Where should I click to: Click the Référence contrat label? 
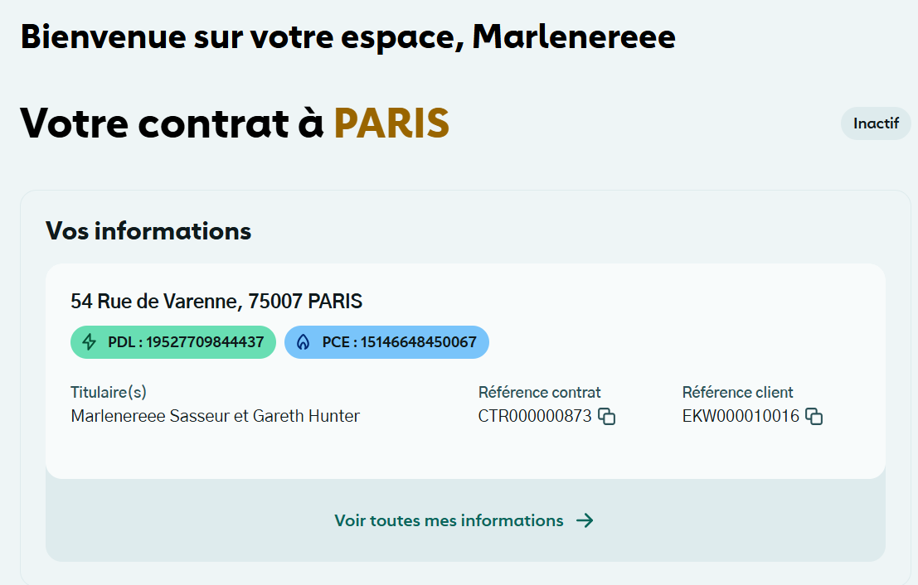coord(540,392)
